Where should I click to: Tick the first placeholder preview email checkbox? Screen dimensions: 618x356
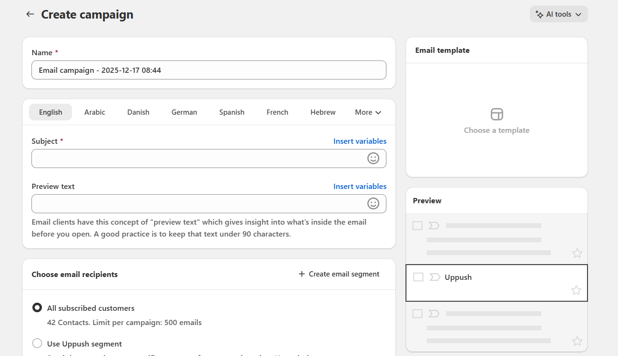pos(417,226)
